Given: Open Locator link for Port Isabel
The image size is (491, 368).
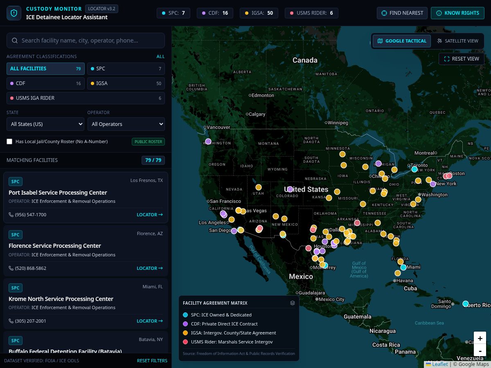Looking at the screenshot, I should 150,215.
